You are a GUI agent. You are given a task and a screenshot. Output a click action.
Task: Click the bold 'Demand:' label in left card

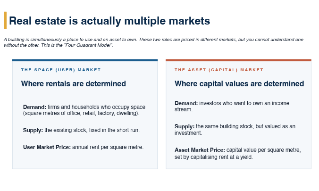[x=34, y=107]
